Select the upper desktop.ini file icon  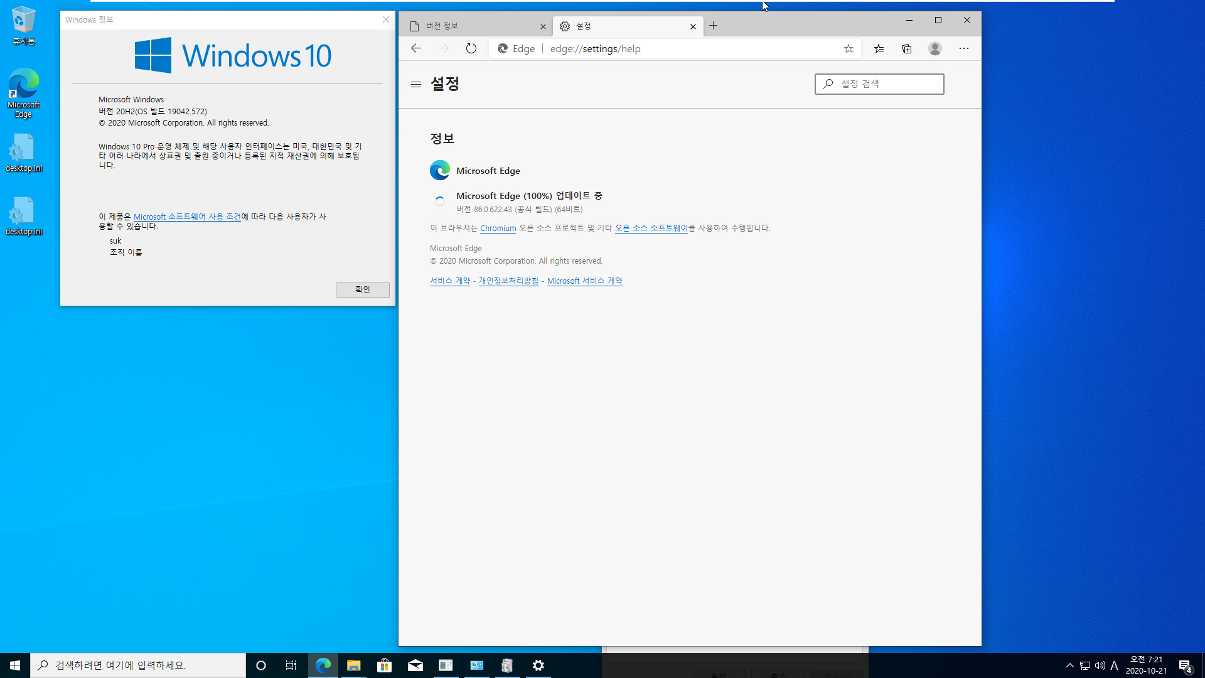24,153
